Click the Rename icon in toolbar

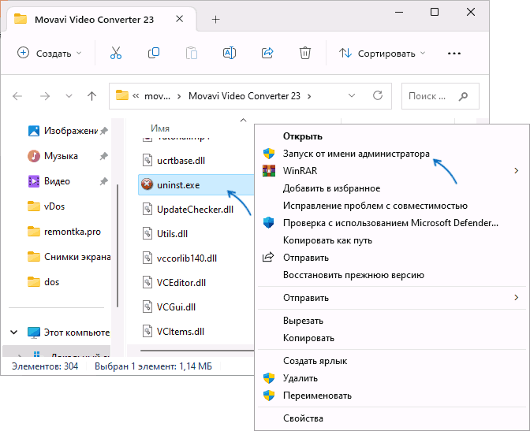[230, 53]
